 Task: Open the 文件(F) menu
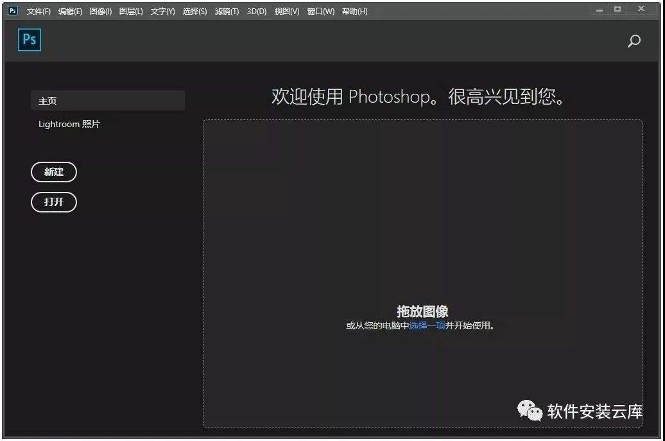(39, 12)
